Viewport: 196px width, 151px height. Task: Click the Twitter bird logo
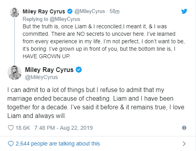tap(184, 11)
